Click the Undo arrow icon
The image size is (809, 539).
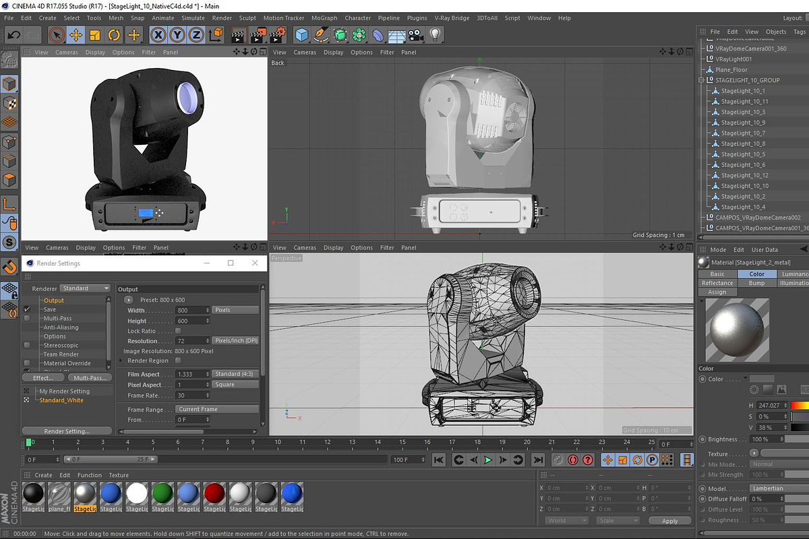pyautogui.click(x=14, y=35)
